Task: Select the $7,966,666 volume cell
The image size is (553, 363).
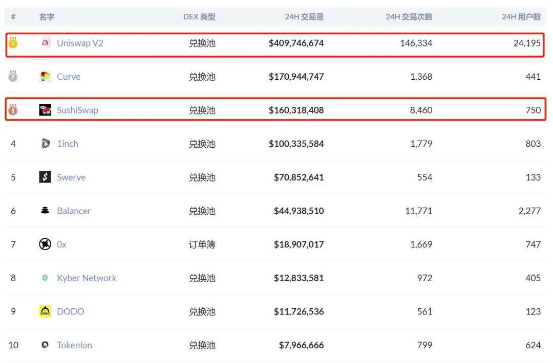Action: [x=301, y=345]
